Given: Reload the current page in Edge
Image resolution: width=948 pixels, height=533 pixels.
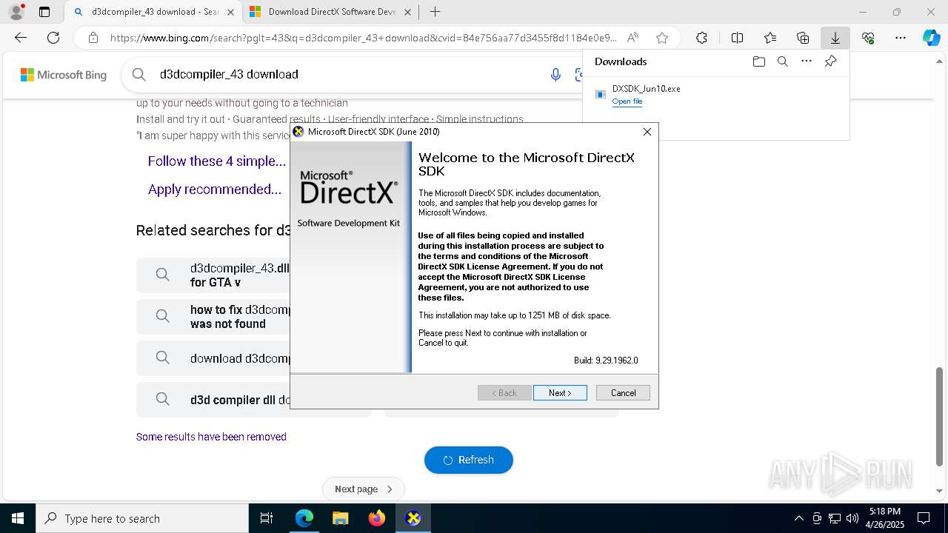Looking at the screenshot, I should [x=53, y=38].
